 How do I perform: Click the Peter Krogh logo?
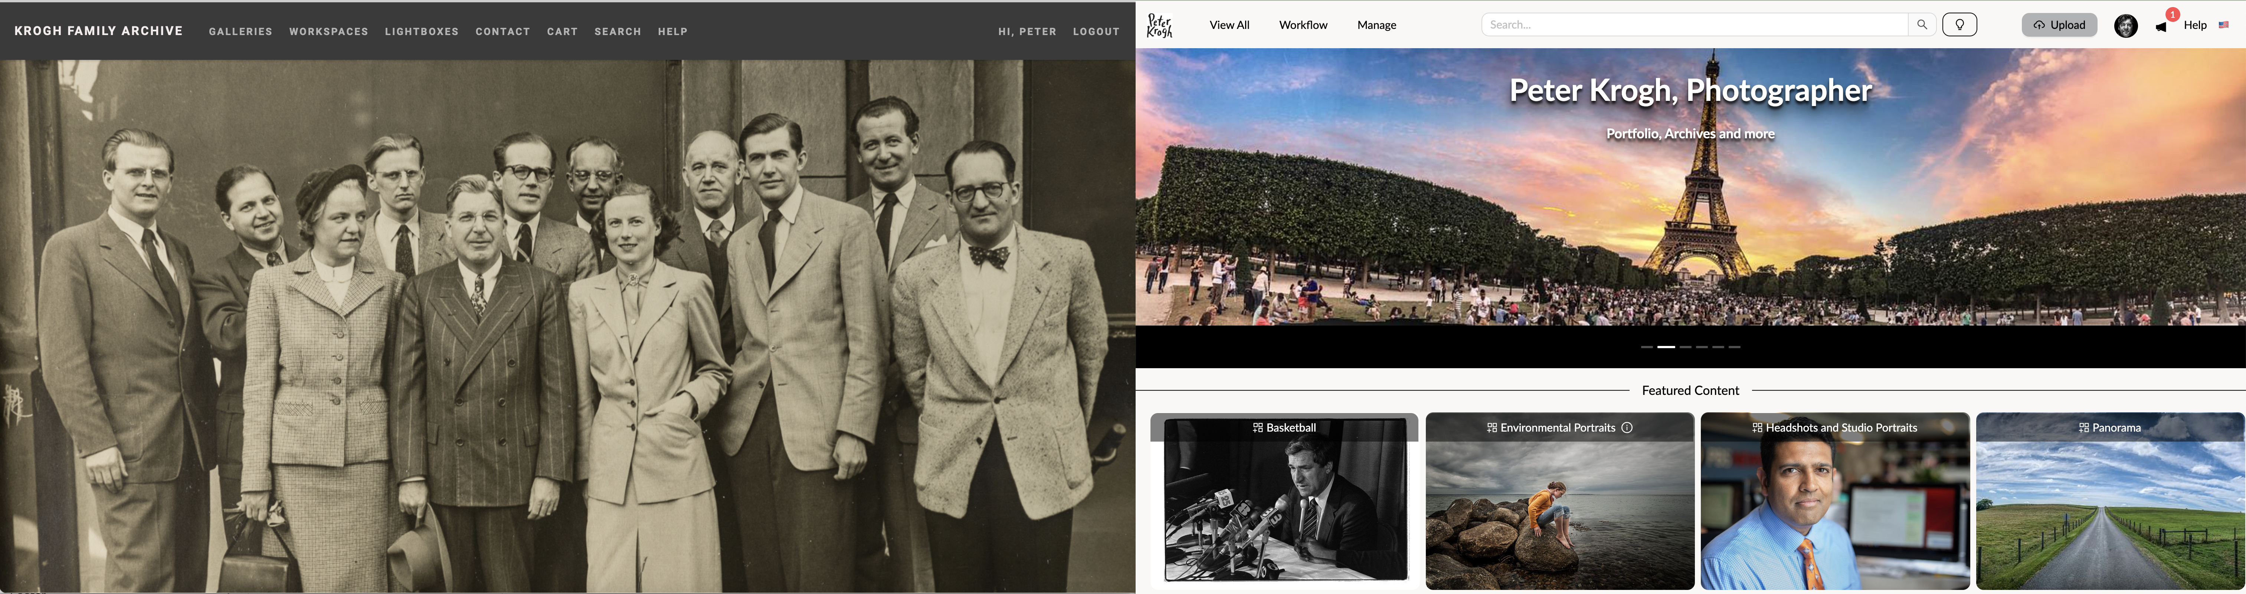pyautogui.click(x=1160, y=25)
